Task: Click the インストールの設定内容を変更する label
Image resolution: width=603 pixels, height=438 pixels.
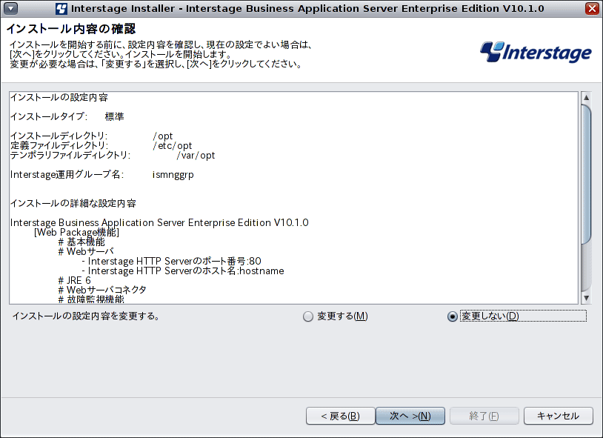Action: tap(86, 316)
